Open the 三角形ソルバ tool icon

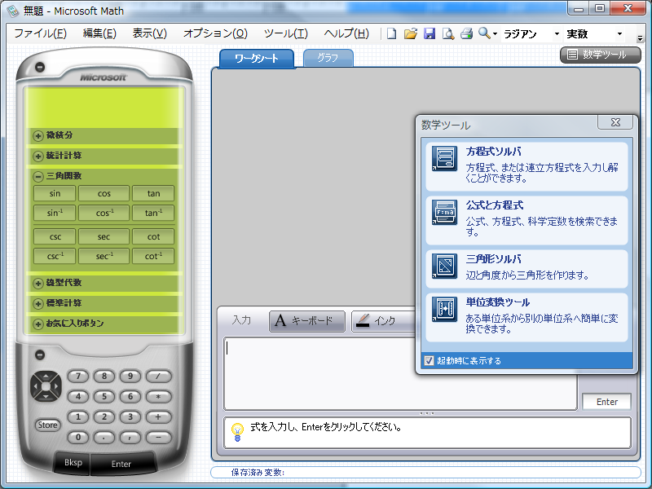click(x=444, y=266)
